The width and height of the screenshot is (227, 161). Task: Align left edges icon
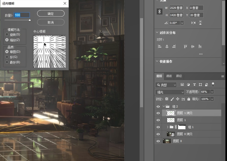click(160, 46)
